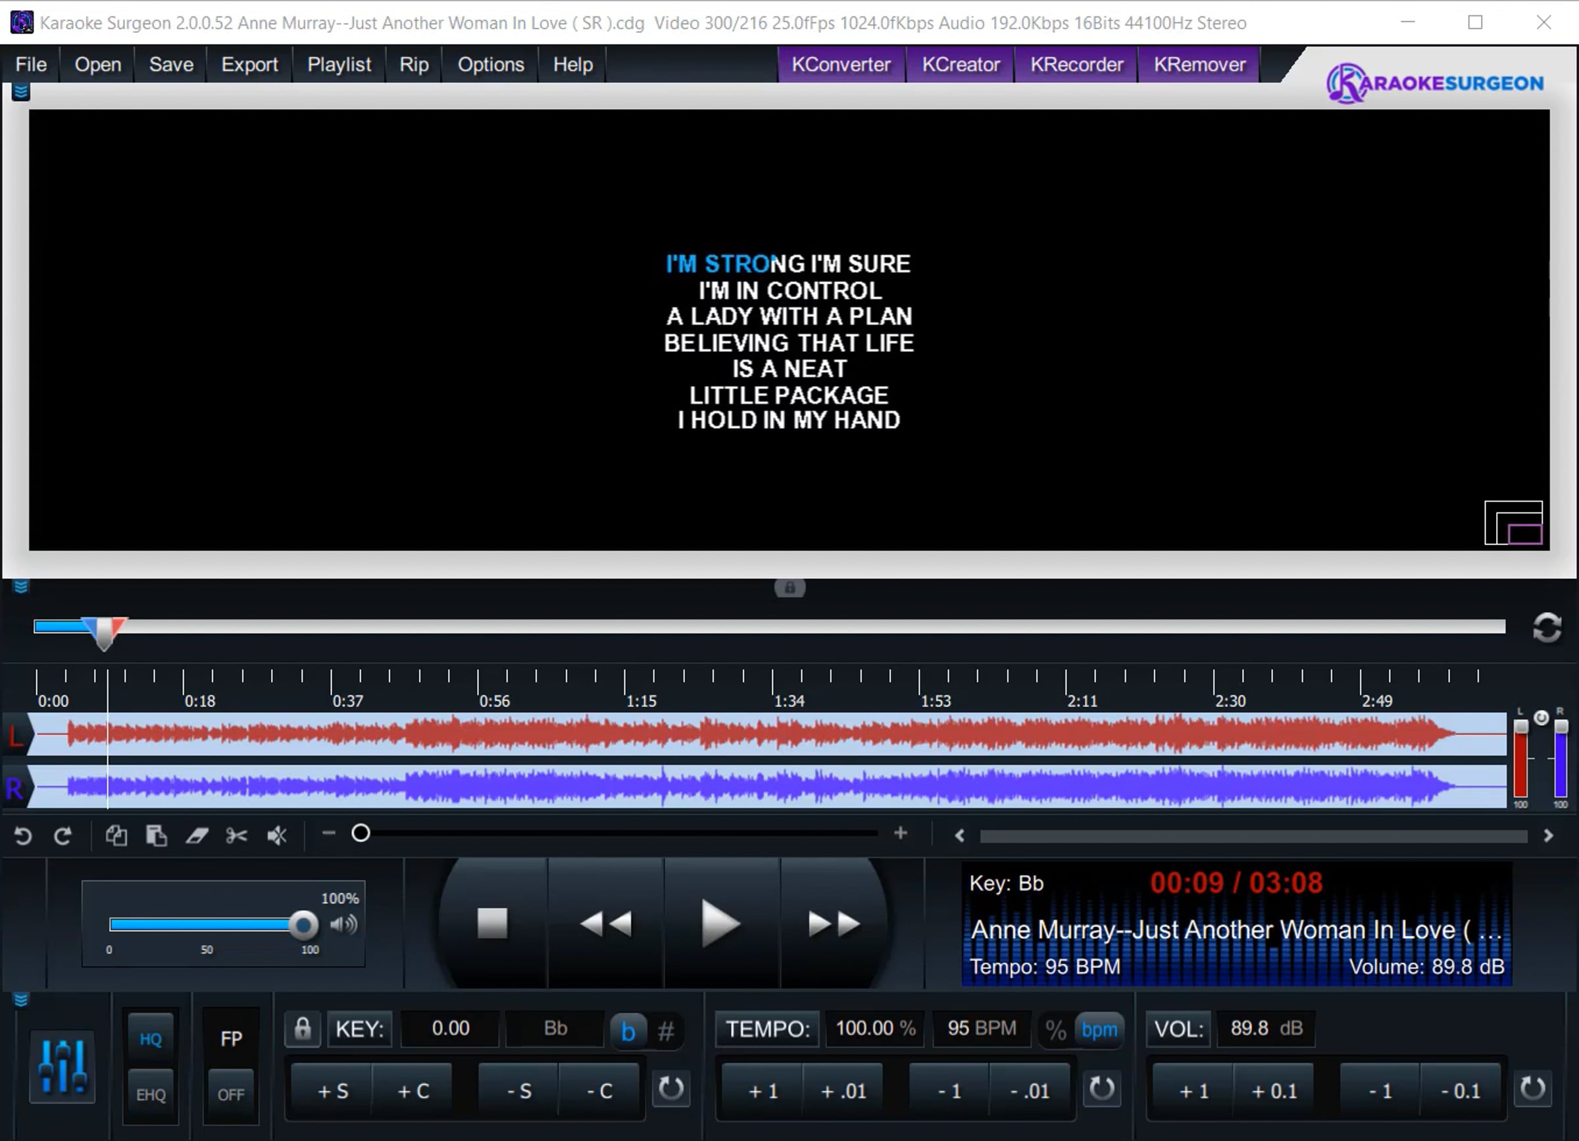Click the speaker icon next to volume slider
Image resolution: width=1579 pixels, height=1141 pixels.
[x=343, y=924]
